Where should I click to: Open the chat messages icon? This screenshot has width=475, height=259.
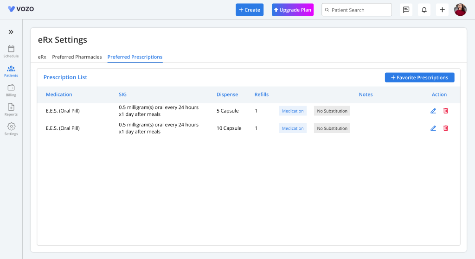[x=406, y=10]
